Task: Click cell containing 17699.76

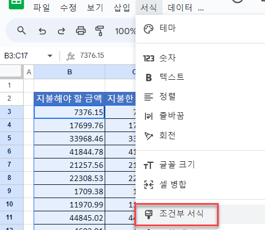Action: tap(69, 125)
